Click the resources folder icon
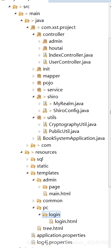 coord(27,152)
